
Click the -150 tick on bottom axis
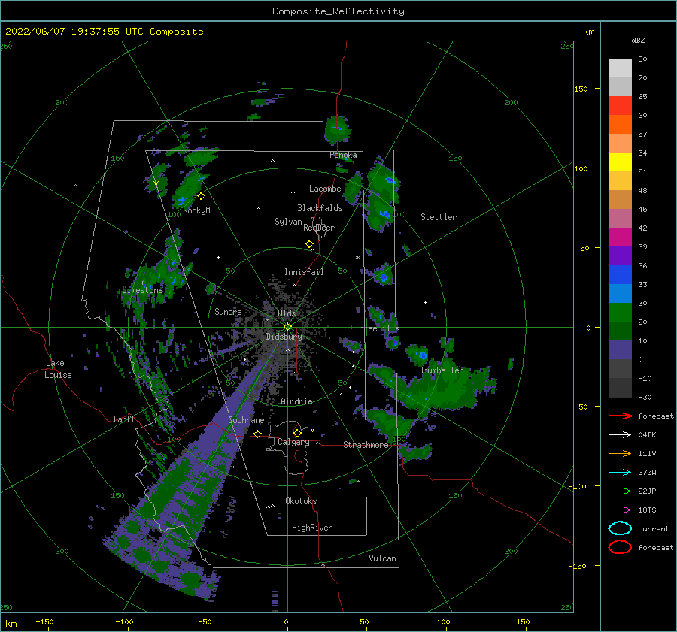point(44,621)
